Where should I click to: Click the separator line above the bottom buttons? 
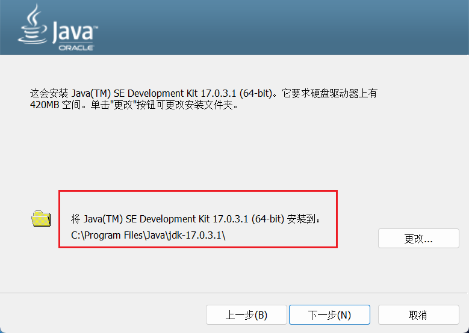coord(234,293)
